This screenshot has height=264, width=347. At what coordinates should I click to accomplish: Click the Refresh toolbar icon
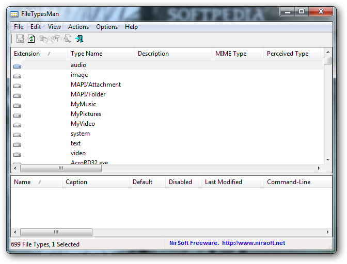tap(31, 39)
